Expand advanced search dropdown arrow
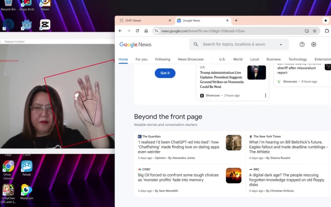The image size is (331, 207). (281, 44)
